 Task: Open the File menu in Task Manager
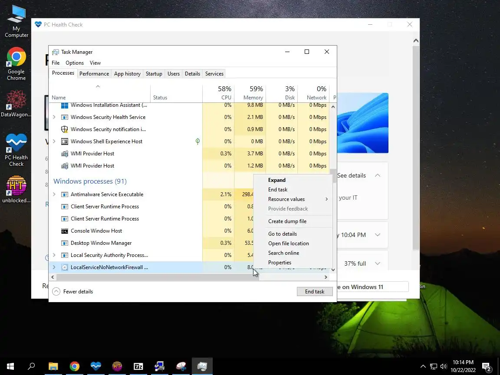pos(56,63)
